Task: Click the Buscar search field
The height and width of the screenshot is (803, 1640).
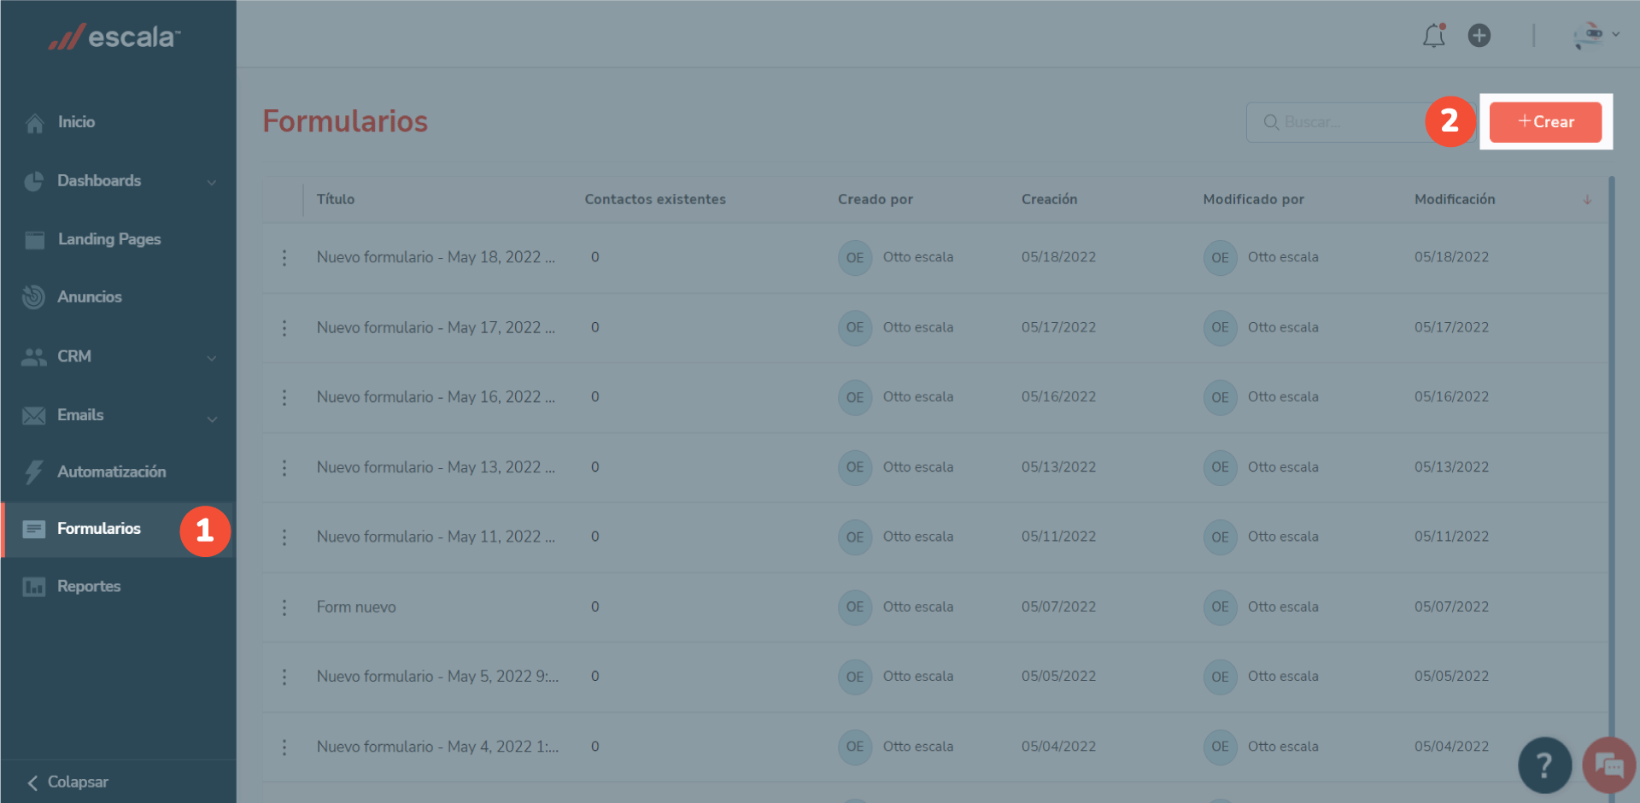Action: 1341,122
